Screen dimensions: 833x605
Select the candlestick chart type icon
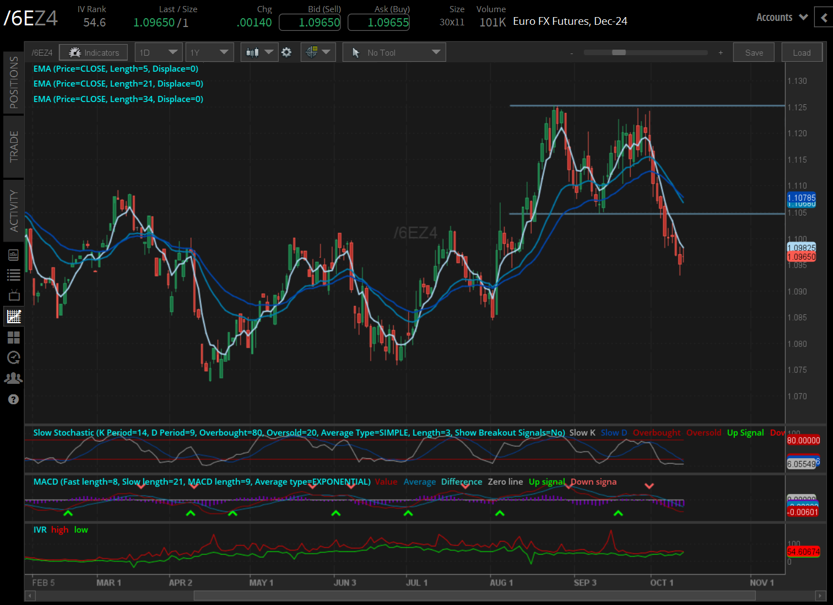click(254, 52)
